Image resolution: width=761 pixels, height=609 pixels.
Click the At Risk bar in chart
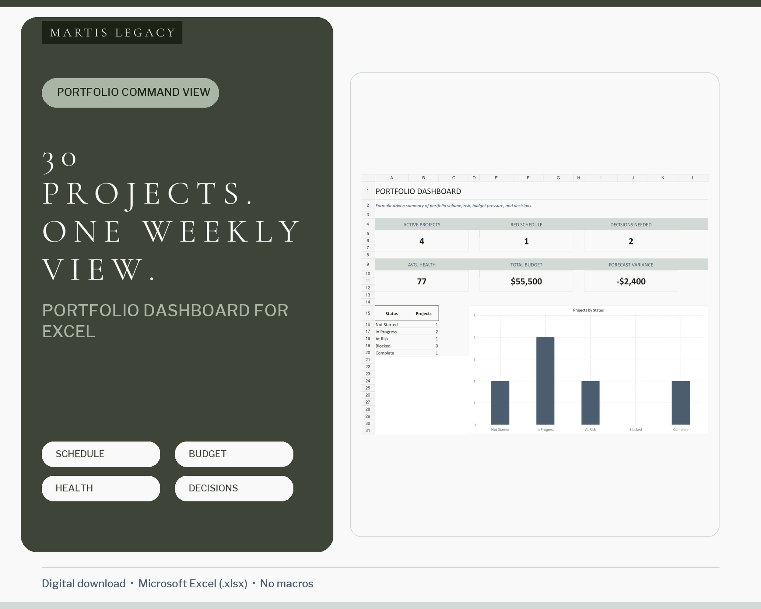pyautogui.click(x=591, y=403)
